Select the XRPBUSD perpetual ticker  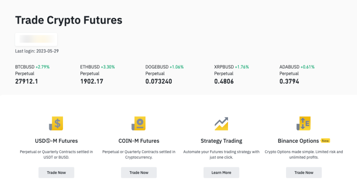[x=232, y=74]
